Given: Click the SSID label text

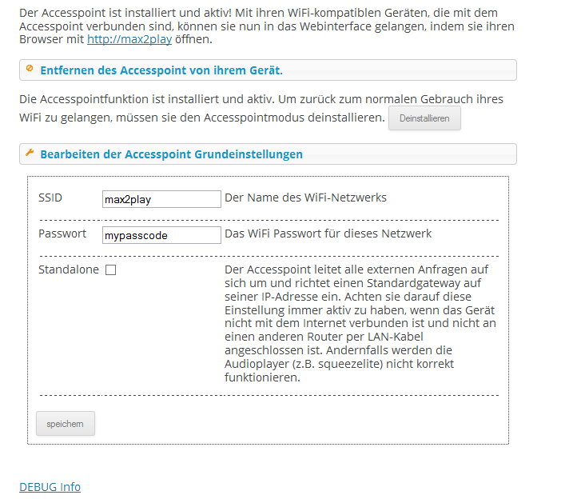Looking at the screenshot, I should point(50,198).
